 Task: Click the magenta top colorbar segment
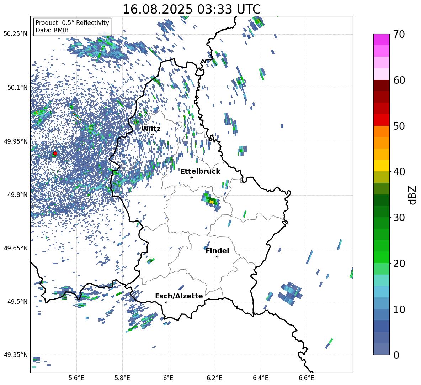point(381,40)
